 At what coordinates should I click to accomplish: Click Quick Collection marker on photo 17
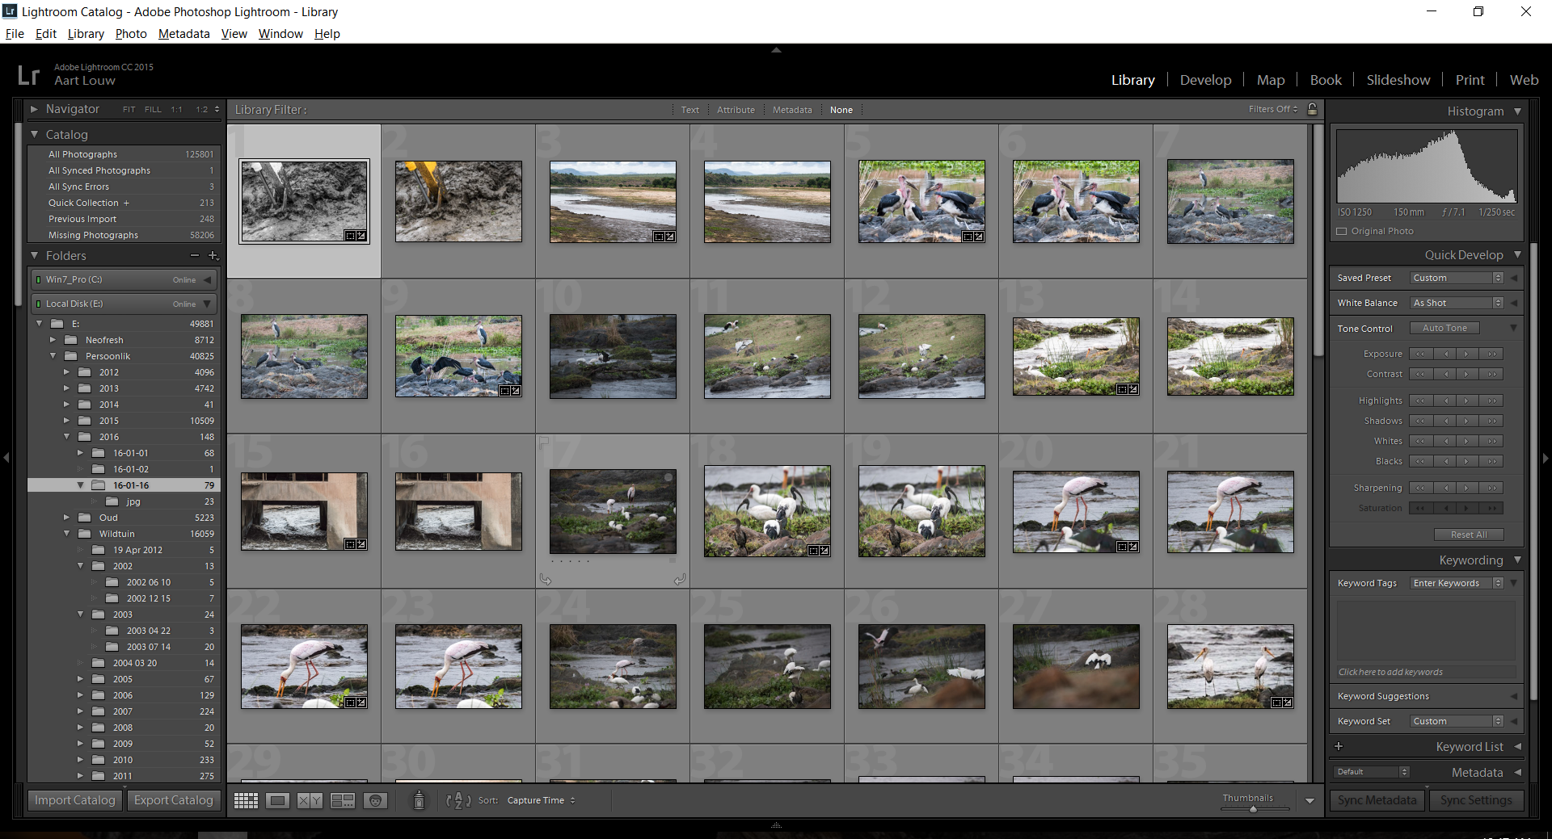[x=668, y=478]
